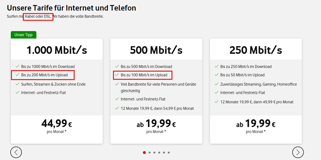Screen dimensions: 321x160
Task: Select the first red carousel dot
Action: pos(144,153)
